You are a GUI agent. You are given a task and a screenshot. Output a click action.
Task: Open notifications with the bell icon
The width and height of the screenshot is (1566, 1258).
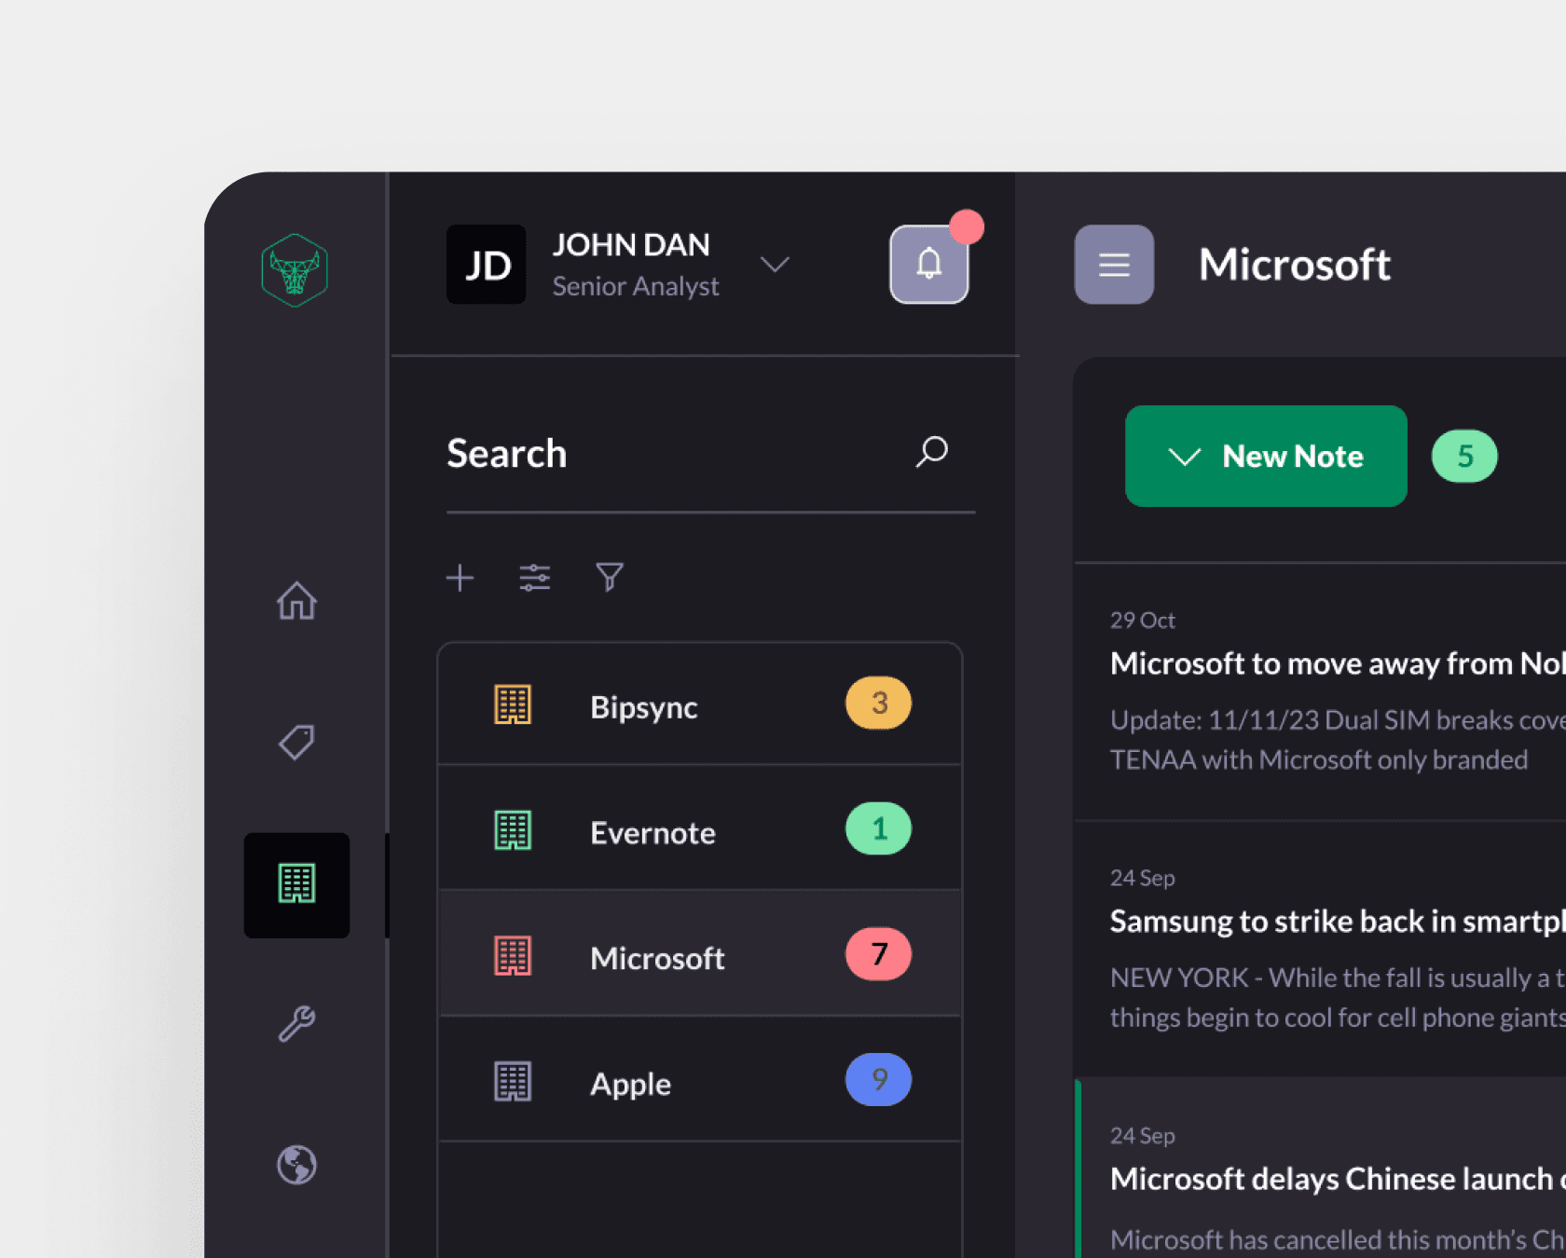[x=929, y=265]
